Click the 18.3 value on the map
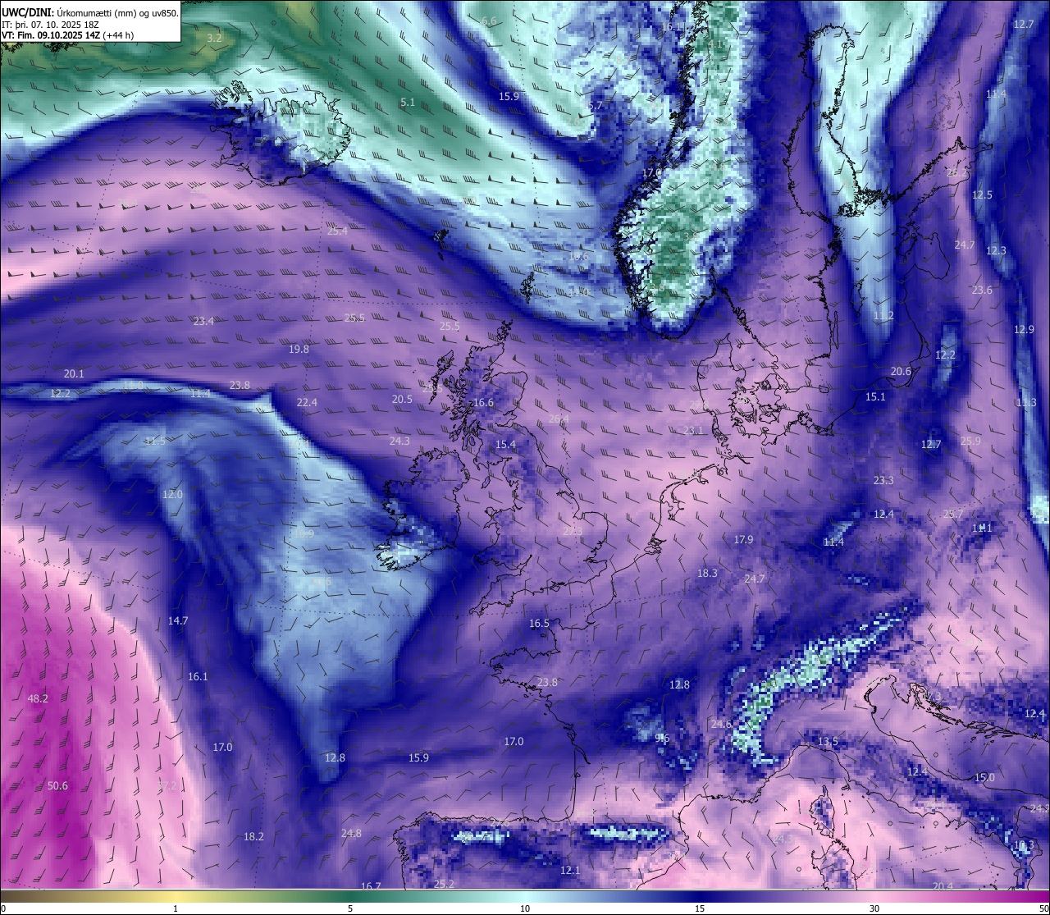Image resolution: width=1050 pixels, height=915 pixels. point(707,574)
